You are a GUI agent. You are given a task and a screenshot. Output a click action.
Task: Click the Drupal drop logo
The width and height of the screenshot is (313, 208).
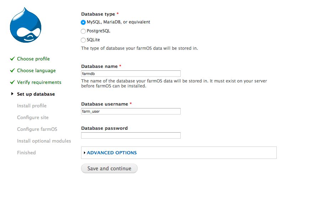26,26
